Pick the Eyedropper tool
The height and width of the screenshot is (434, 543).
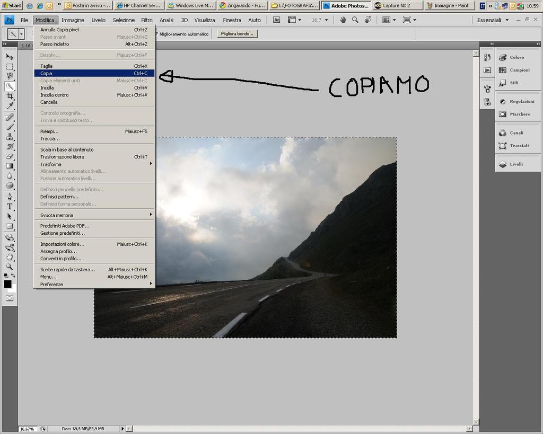(10, 107)
